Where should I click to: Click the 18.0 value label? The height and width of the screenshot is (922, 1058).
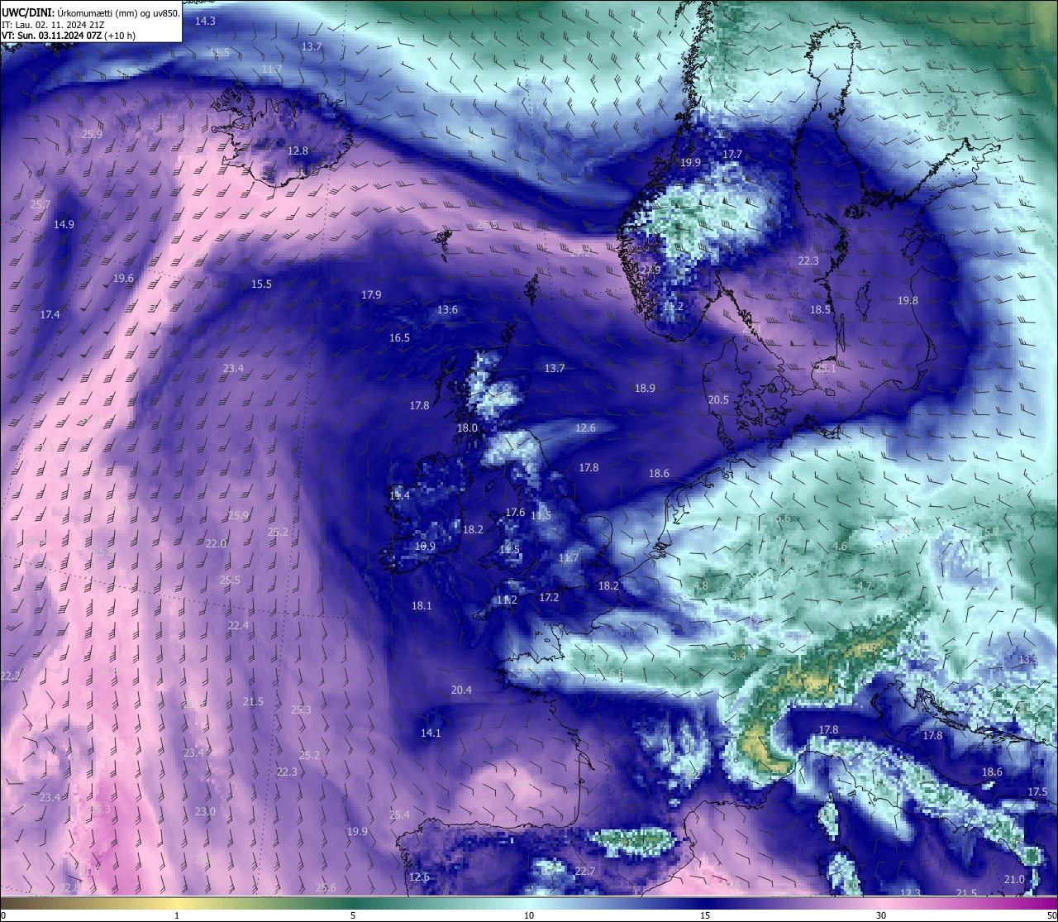[467, 428]
